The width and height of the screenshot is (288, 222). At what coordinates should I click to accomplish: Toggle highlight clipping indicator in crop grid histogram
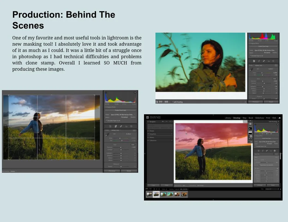click(135, 92)
